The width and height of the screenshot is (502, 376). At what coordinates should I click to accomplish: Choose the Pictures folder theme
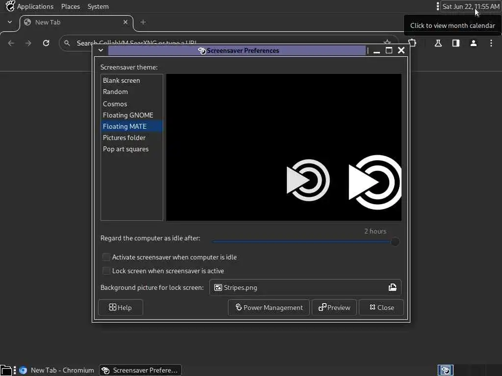click(x=131, y=138)
